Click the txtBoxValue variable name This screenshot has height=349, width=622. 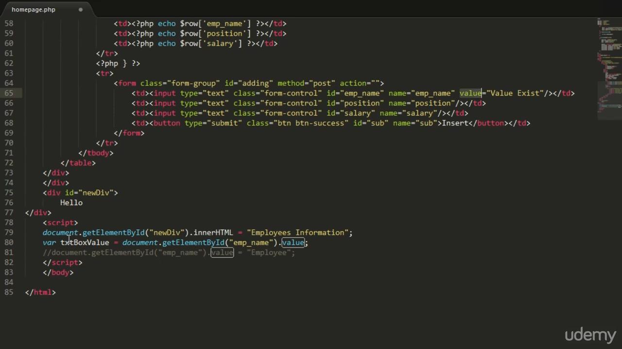click(85, 242)
